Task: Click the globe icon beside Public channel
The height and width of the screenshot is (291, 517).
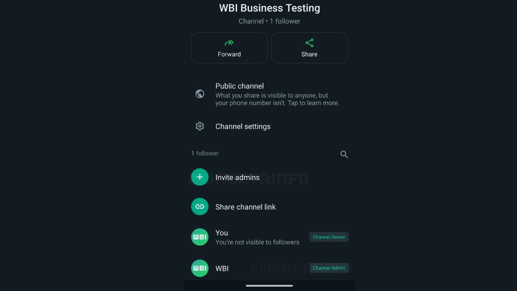Action: 200,94
